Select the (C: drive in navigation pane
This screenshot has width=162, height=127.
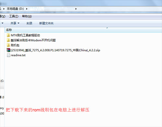[x=2, y=81]
